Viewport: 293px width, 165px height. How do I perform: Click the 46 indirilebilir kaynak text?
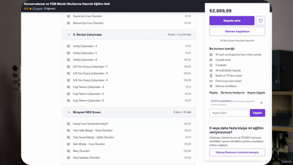(x=228, y=70)
